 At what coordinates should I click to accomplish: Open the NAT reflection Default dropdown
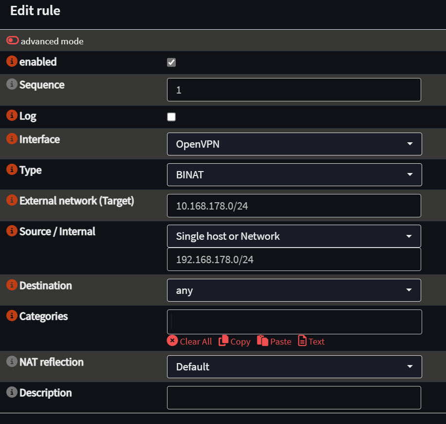click(295, 367)
